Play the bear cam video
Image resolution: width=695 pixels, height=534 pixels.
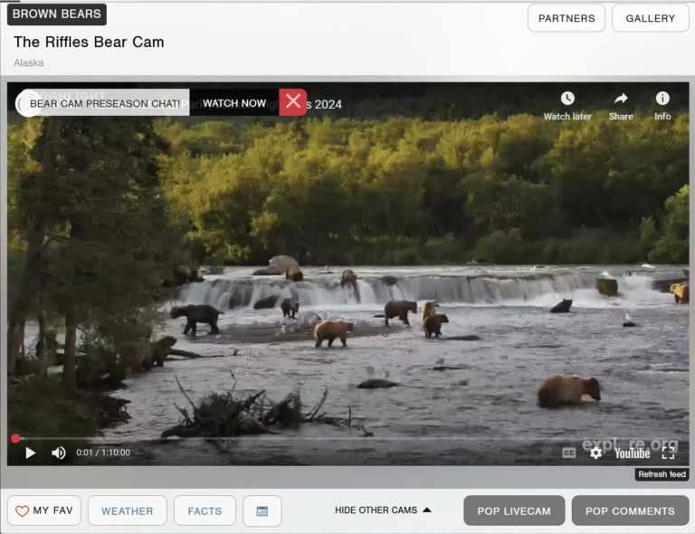pos(30,453)
